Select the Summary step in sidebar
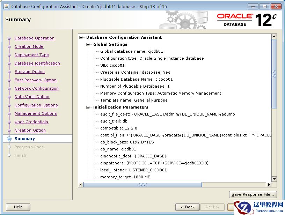Image resolution: width=285 pixels, height=215 pixels. (25, 139)
